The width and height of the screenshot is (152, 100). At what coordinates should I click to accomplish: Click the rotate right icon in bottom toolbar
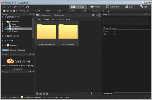pos(44,94)
